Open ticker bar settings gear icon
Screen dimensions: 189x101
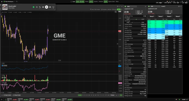1,99
